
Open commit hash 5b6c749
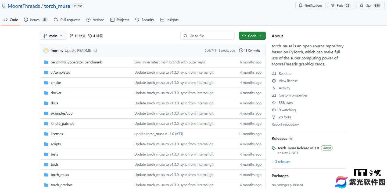pyautogui.click(x=210, y=51)
